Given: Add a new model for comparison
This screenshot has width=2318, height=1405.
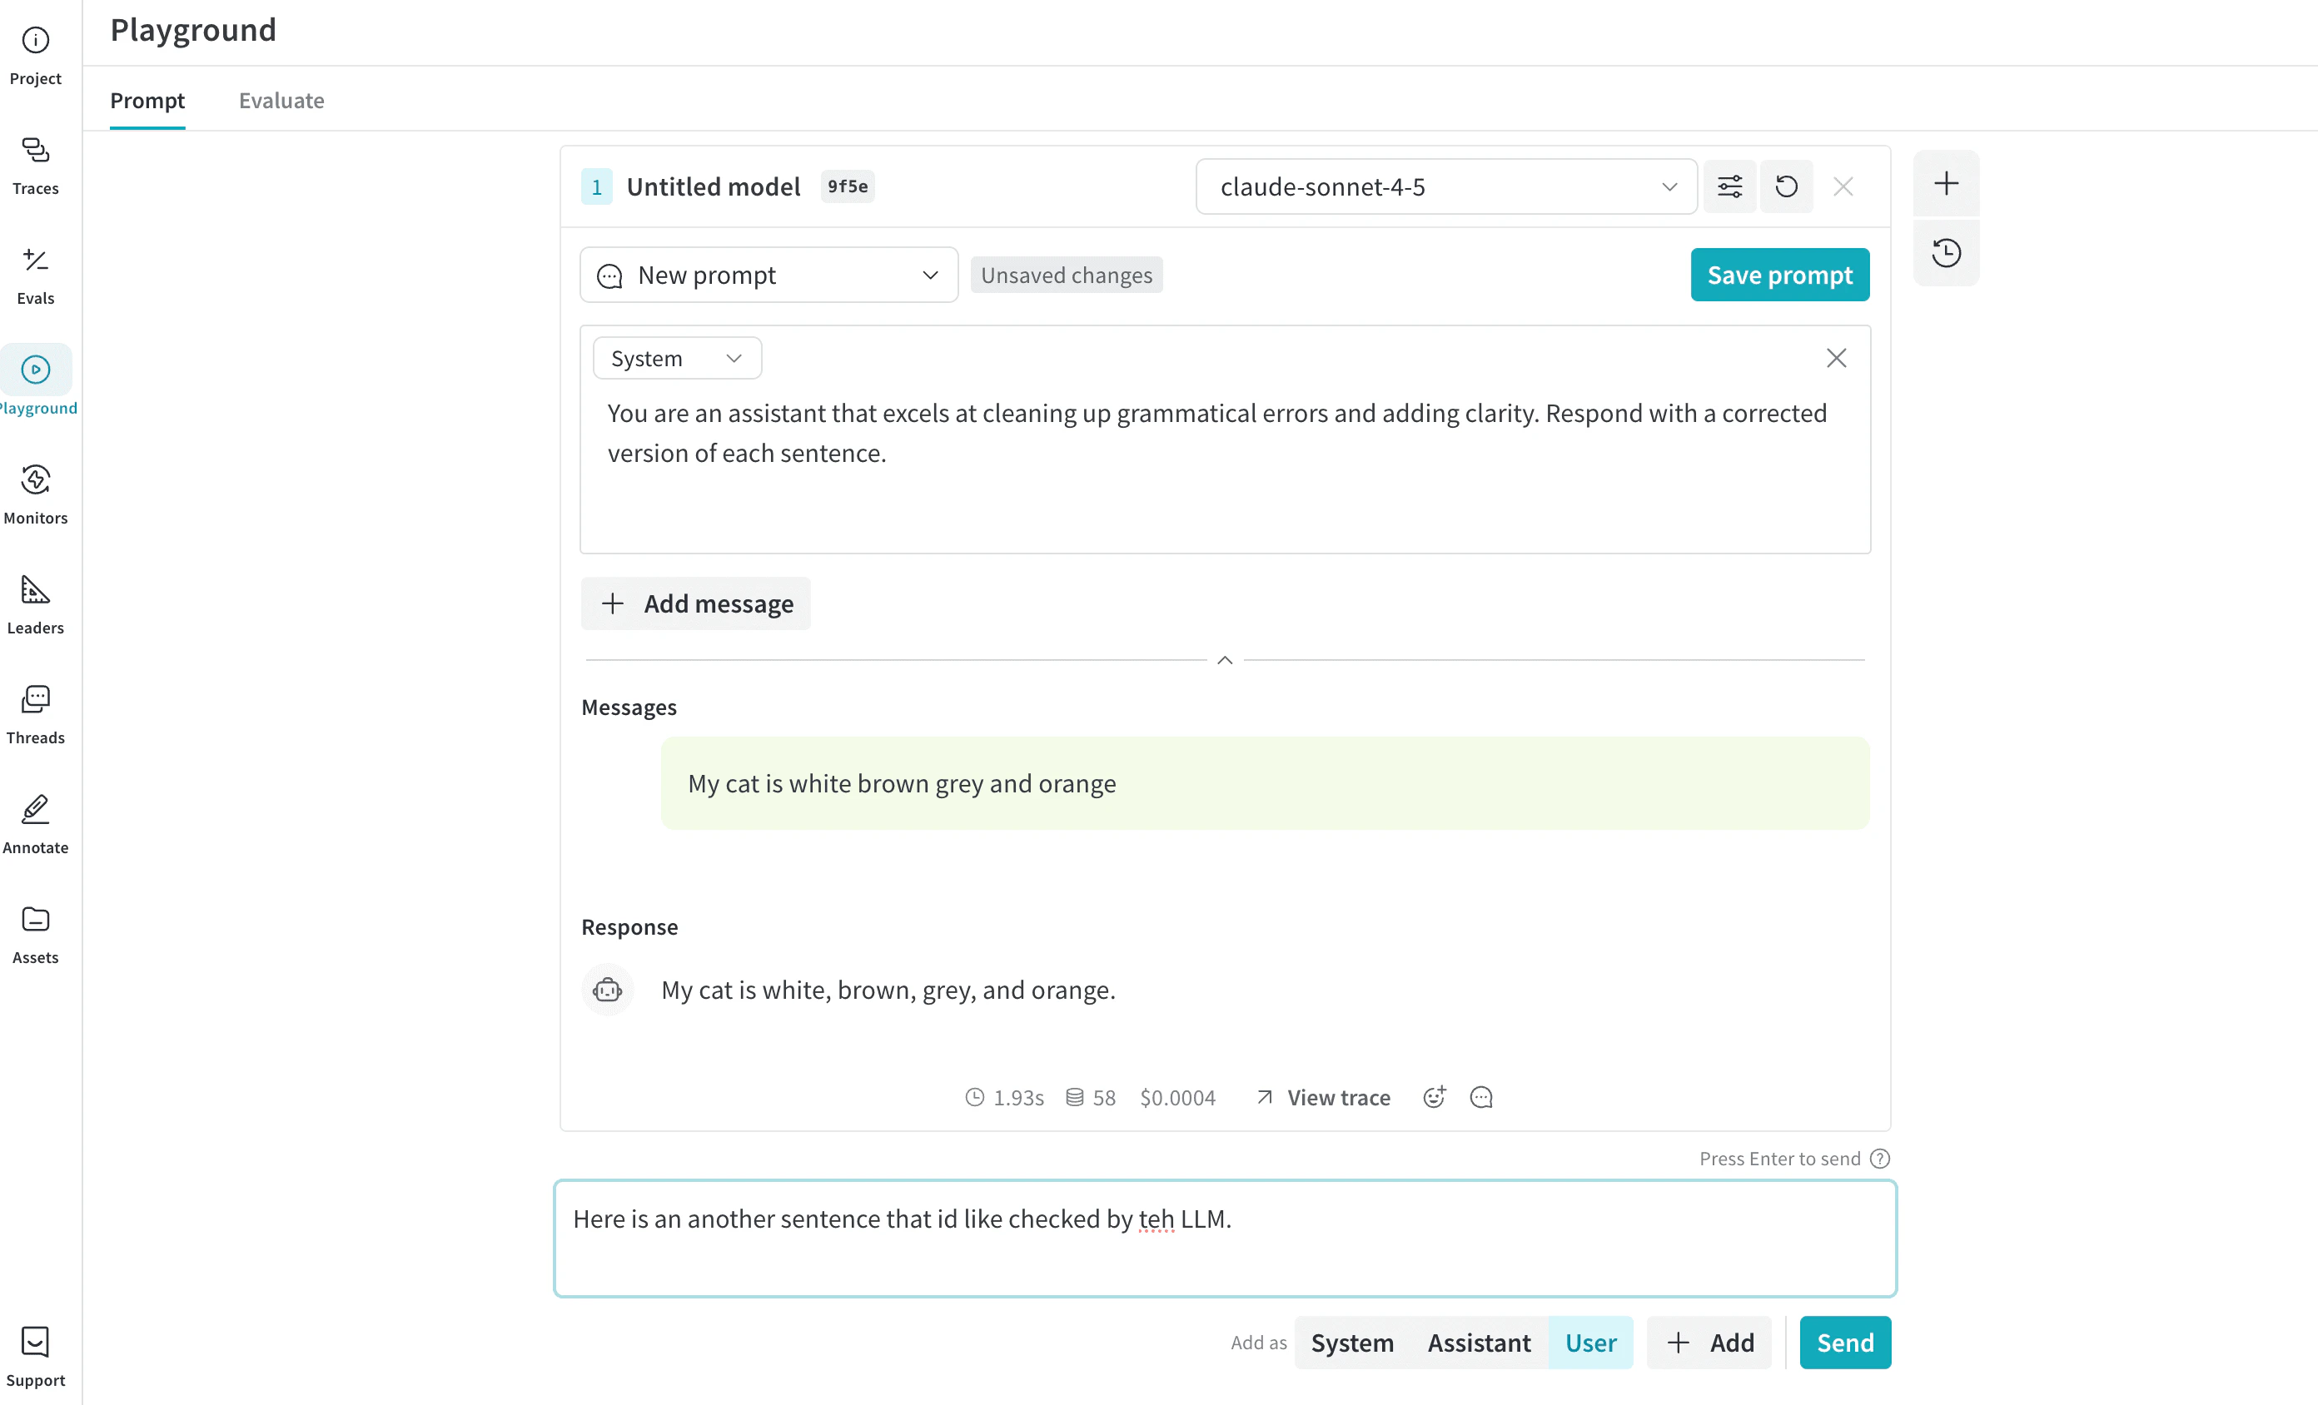Looking at the screenshot, I should point(1947,183).
